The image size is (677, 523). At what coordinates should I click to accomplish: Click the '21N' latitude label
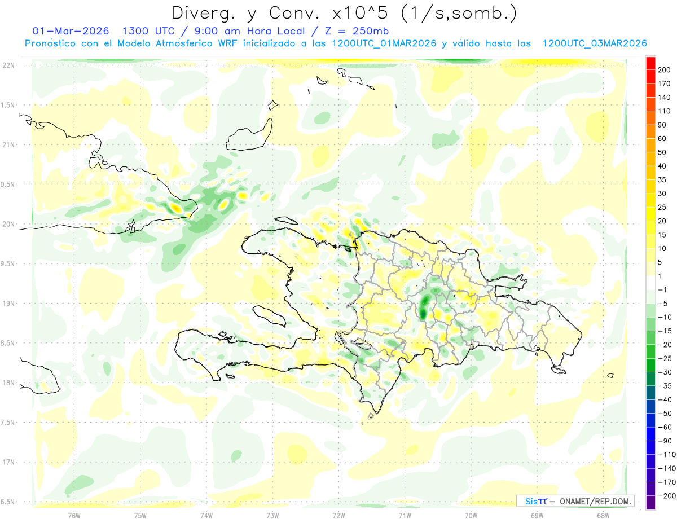coord(8,144)
